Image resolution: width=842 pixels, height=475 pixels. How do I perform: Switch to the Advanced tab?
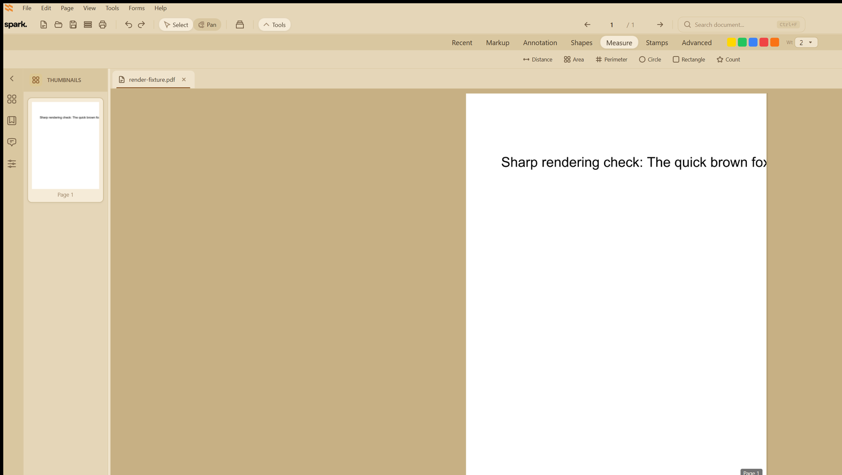click(697, 43)
